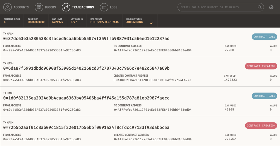Switch to the Blocks tab label
Image resolution: width=280 pixels, height=146 pixels.
(x=50, y=7)
